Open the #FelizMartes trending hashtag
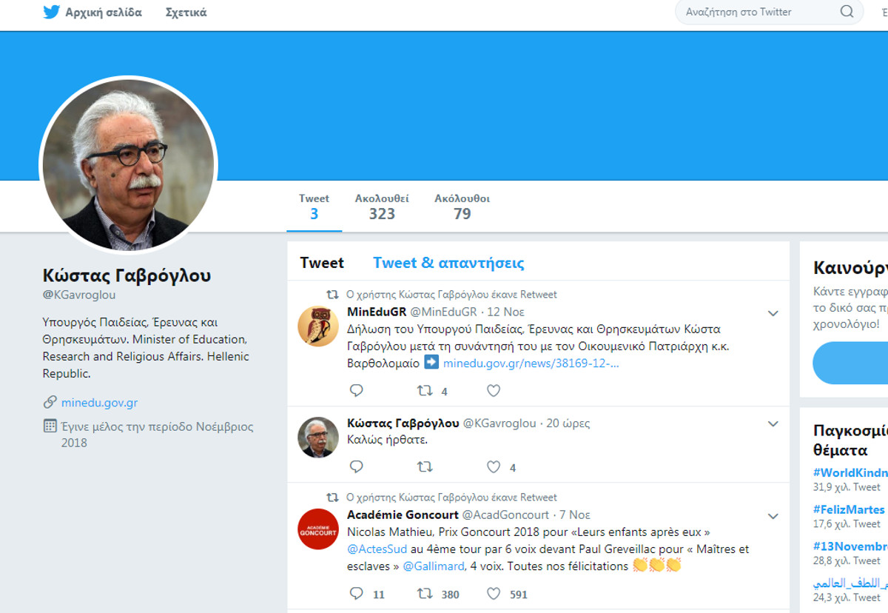 pyautogui.click(x=849, y=509)
